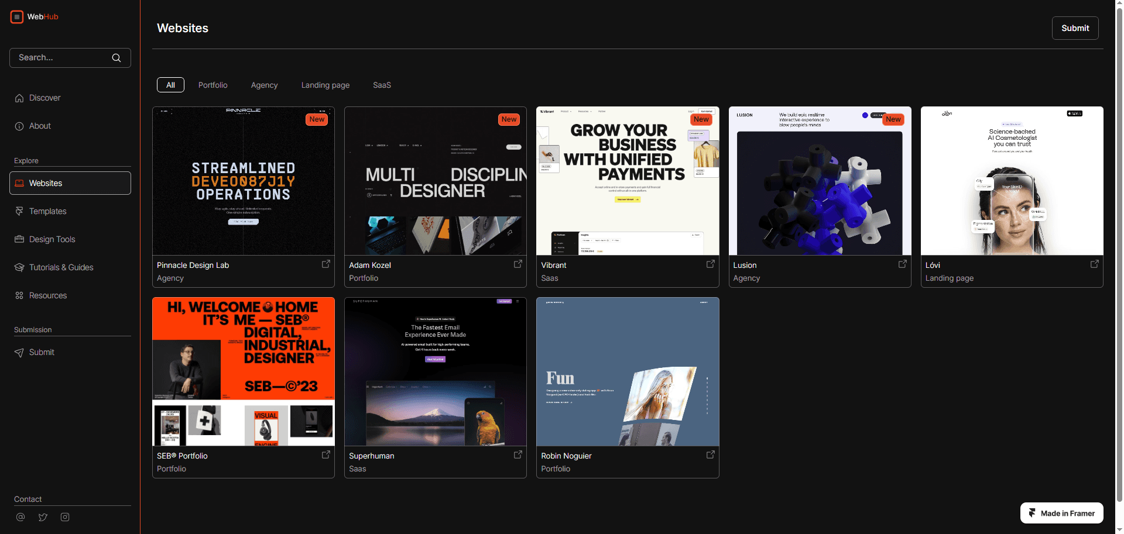
Task: Open the Adam Kozel multidisciplinary designer thumbnail
Action: (436, 181)
